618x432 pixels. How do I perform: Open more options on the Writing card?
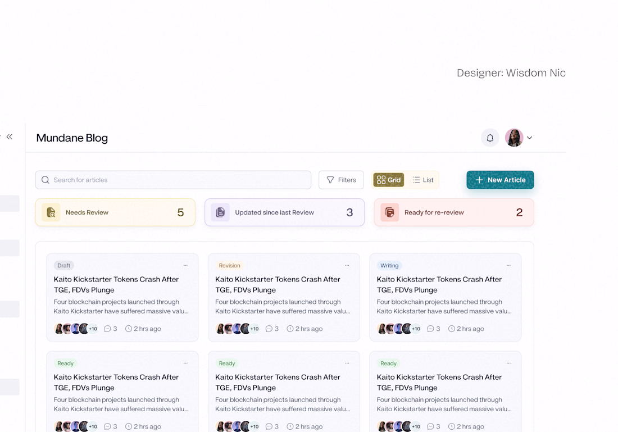click(509, 265)
